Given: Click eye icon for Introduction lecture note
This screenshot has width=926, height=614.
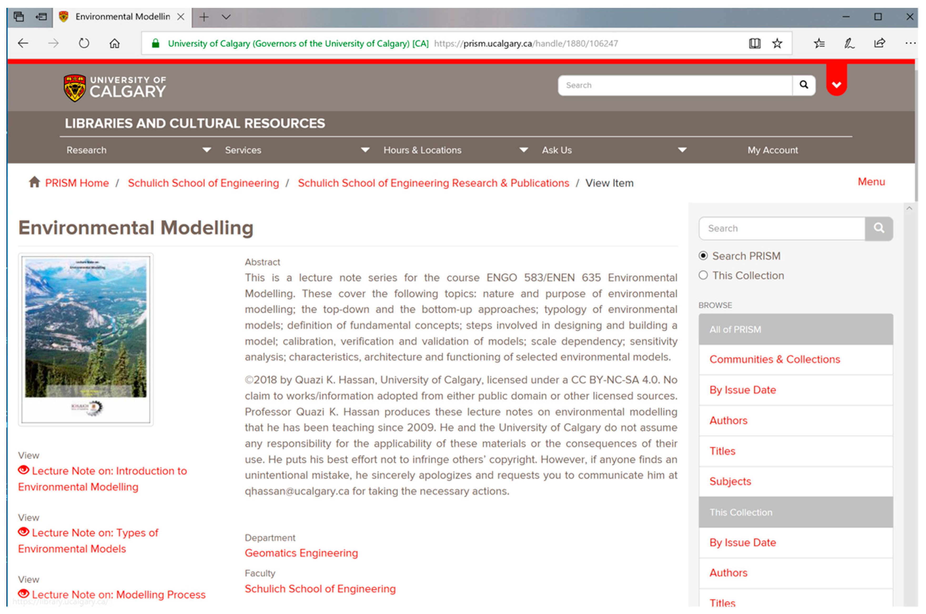Looking at the screenshot, I should (24, 470).
